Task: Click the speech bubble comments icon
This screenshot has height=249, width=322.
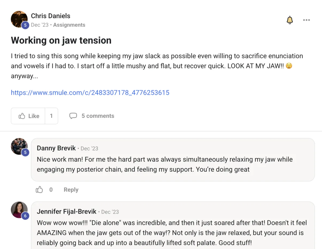Action: 73,116
